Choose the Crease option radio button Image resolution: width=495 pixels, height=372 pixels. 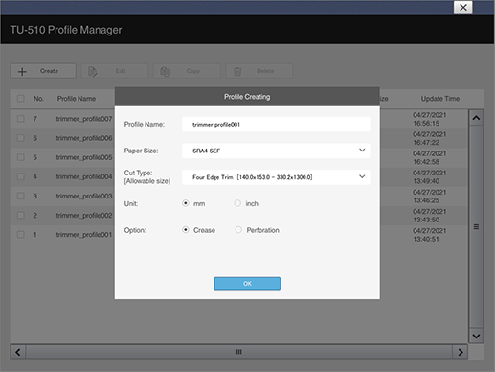coord(186,230)
